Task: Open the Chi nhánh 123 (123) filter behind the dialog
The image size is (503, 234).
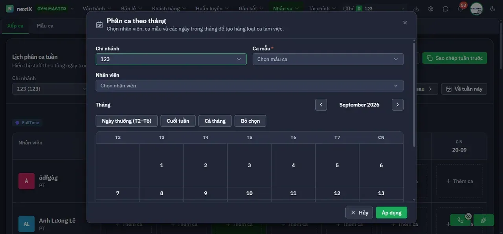Action: [51, 89]
